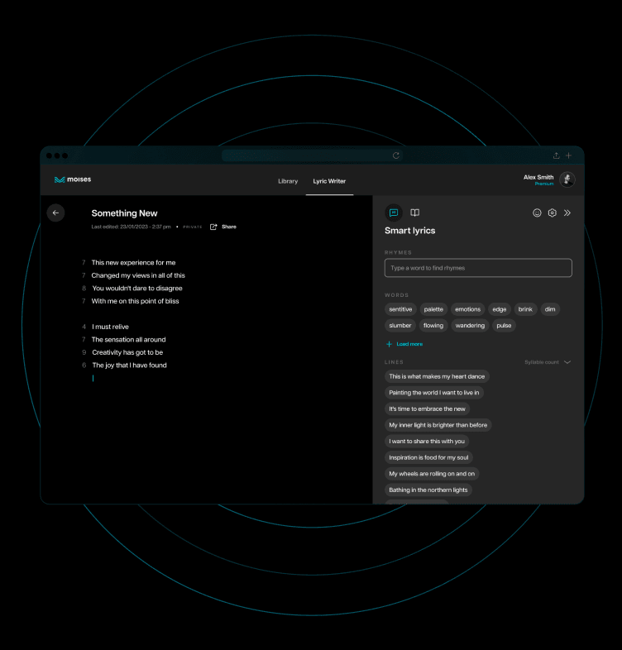Expand word suggestions with Load more
The width and height of the screenshot is (622, 650).
(x=404, y=344)
